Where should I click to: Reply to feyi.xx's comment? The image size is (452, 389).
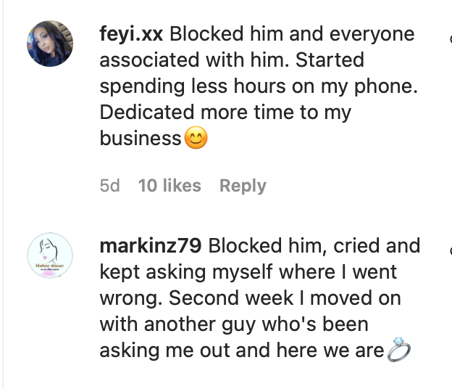pyautogui.click(x=243, y=186)
